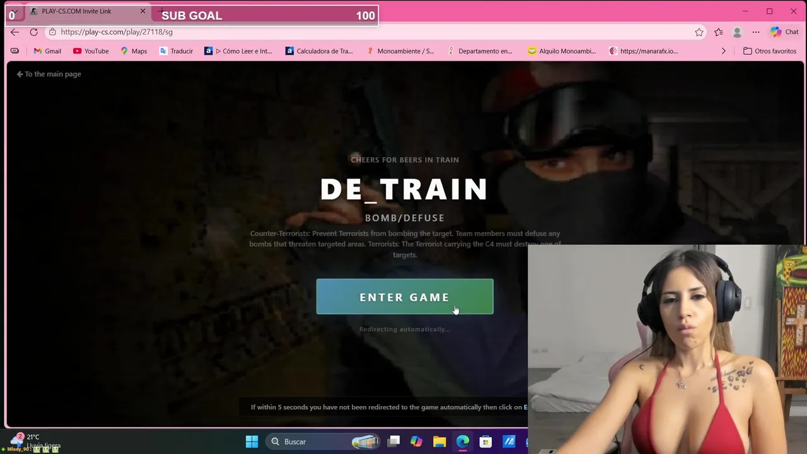Click the Redirecting automatically... text
807x454 pixels.
pos(405,329)
